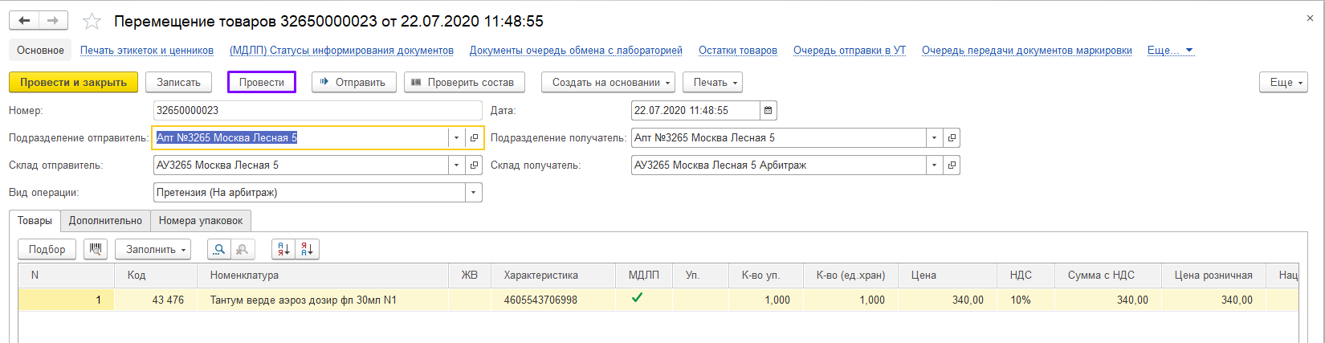1325x343 pixels.
Task: Click the back navigation arrow
Action: 24,21
